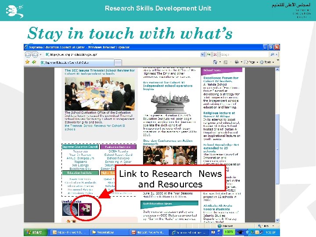Open 'School Knowledge Net extended to 25 schools' link
This screenshot has width=316, height=237.
pos(221,148)
